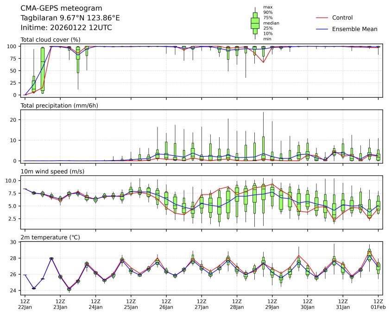Select the 'Total cloud cover (%)' panel title

click(x=50, y=39)
